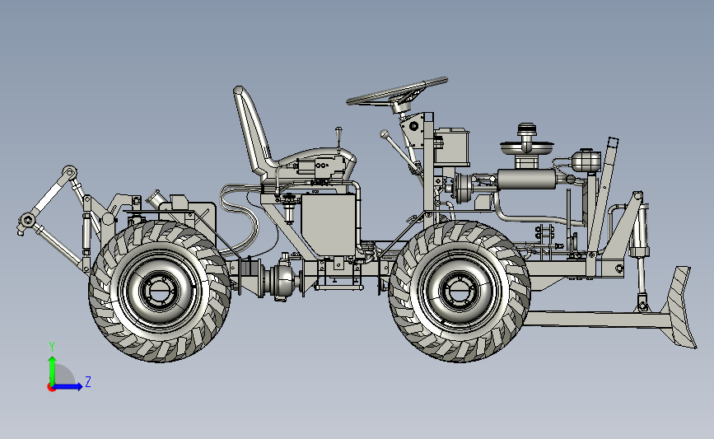The image size is (714, 439).
Task: Select the differential housing between the wheels
Action: pyautogui.click(x=283, y=282)
